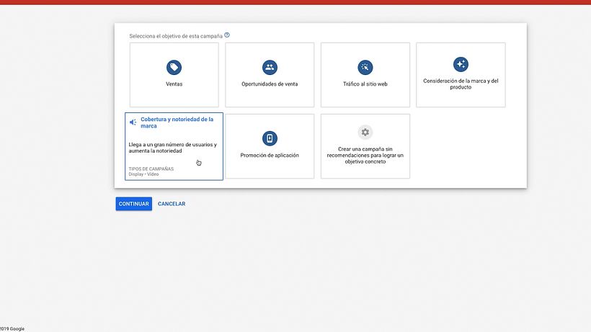This screenshot has height=332, width=591.
Task: Click the 'Display • Video' campaign types text
Action: pyautogui.click(x=143, y=174)
